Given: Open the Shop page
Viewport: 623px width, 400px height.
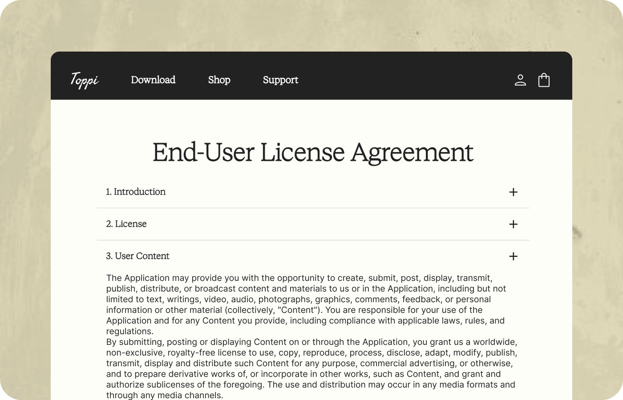Looking at the screenshot, I should (x=219, y=80).
